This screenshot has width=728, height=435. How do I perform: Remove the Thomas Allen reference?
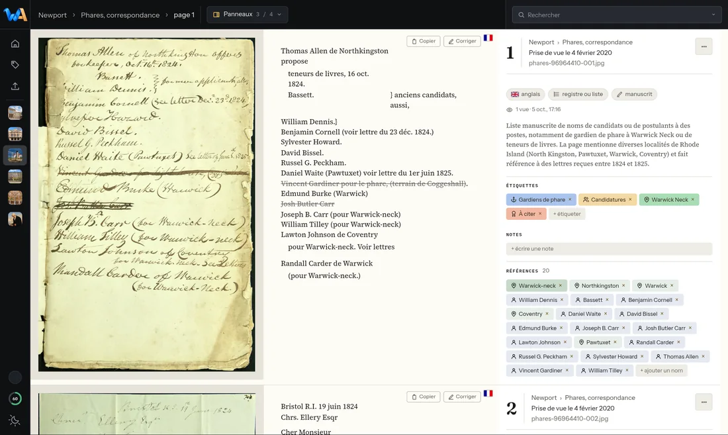[x=703, y=357]
